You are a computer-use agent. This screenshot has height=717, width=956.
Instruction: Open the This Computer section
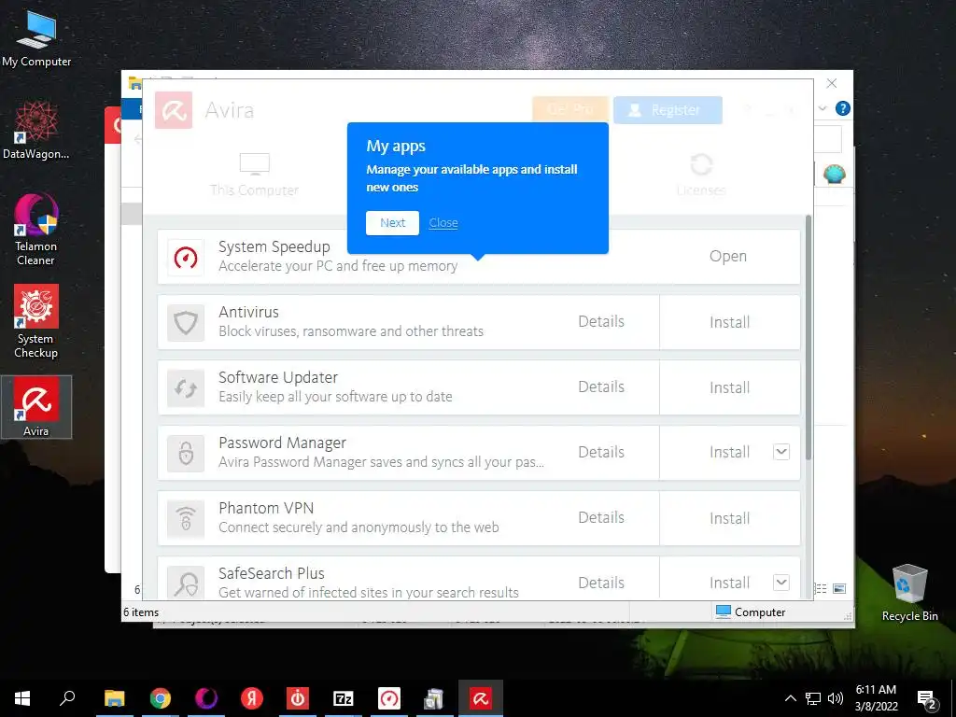coord(254,175)
